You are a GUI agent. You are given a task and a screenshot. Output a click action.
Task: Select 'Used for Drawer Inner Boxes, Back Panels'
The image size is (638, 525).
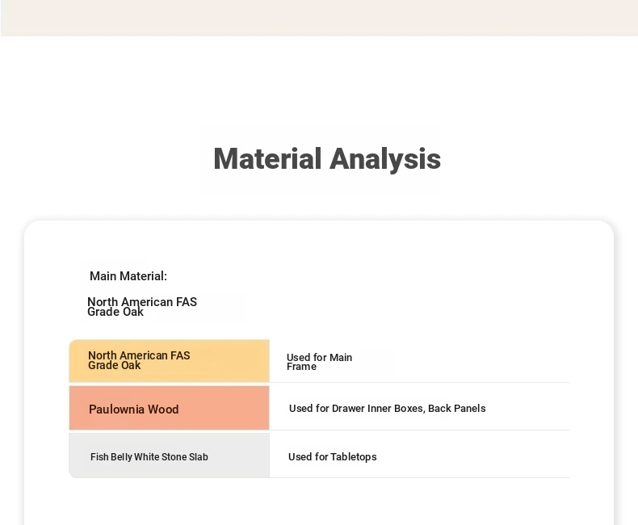pos(388,408)
